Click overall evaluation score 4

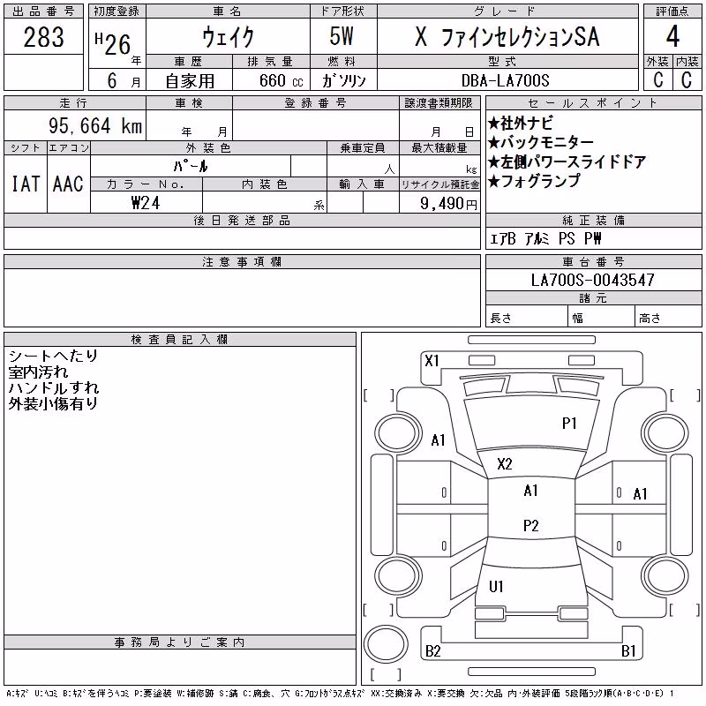tap(672, 36)
